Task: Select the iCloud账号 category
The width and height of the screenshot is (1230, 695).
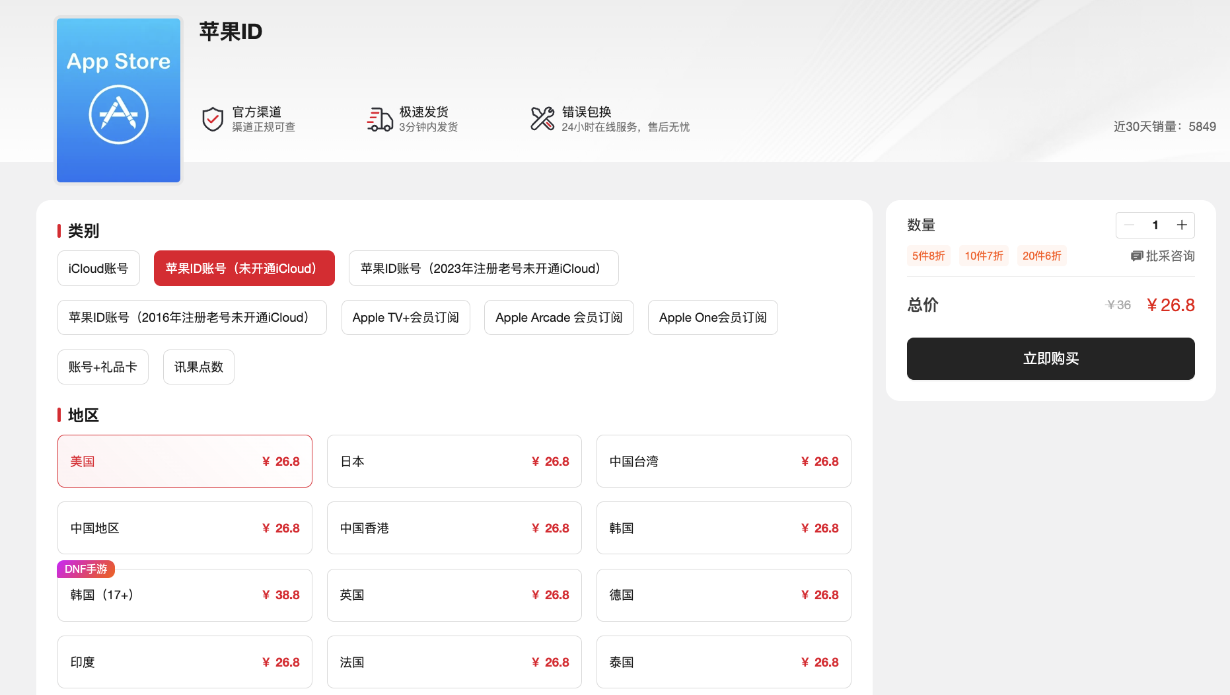Action: pyautogui.click(x=98, y=268)
